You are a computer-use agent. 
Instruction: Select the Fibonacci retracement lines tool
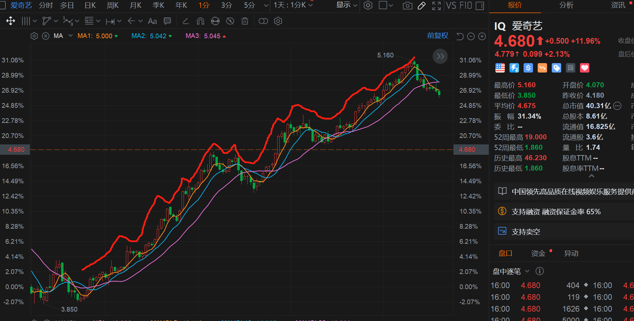pyautogui.click(x=89, y=21)
